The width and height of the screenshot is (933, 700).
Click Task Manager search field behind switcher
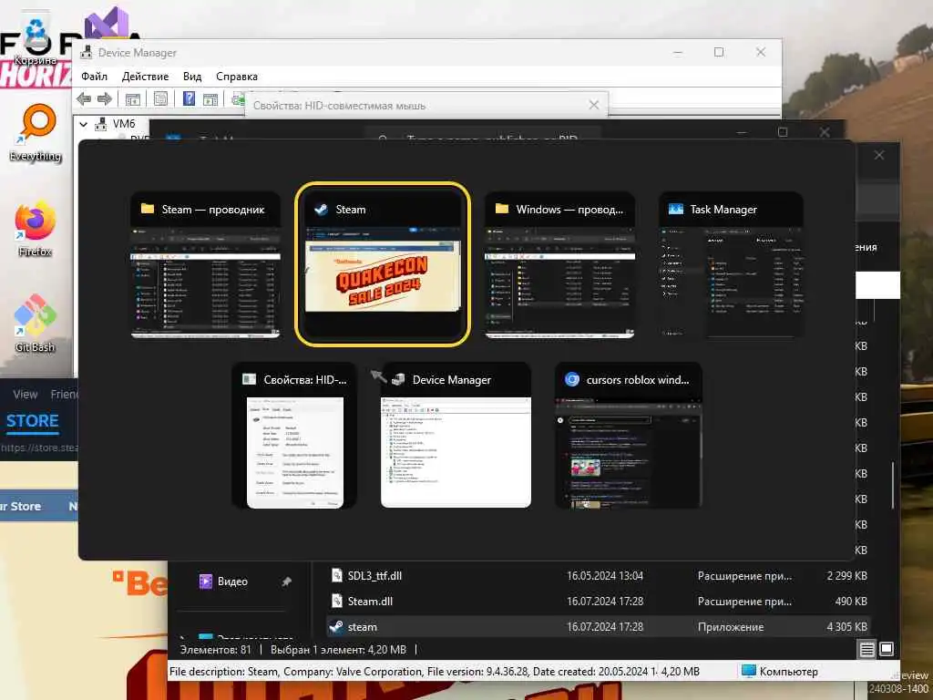click(x=483, y=134)
